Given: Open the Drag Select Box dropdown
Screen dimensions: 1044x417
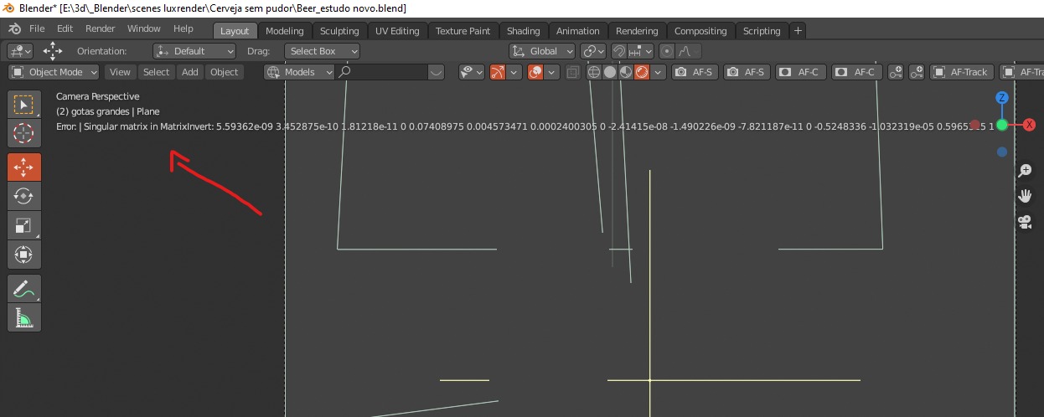Looking at the screenshot, I should [322, 51].
